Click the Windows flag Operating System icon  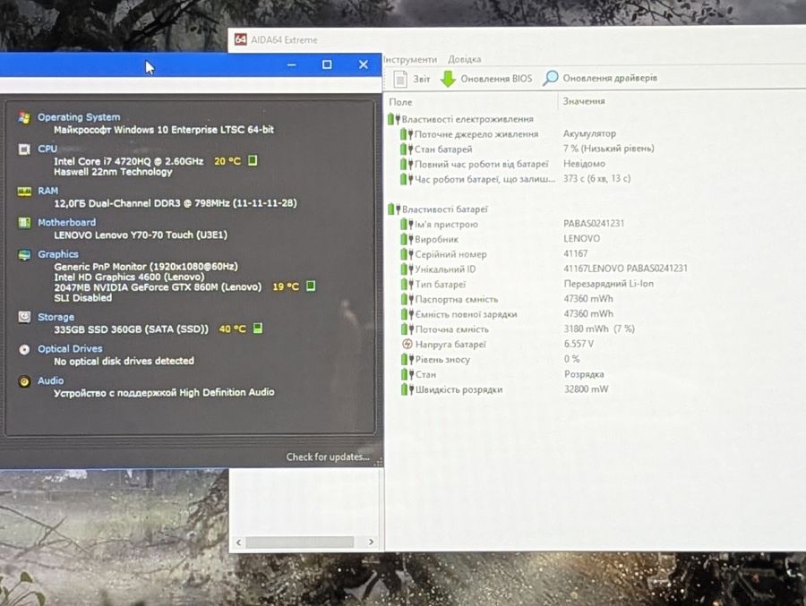(x=23, y=117)
